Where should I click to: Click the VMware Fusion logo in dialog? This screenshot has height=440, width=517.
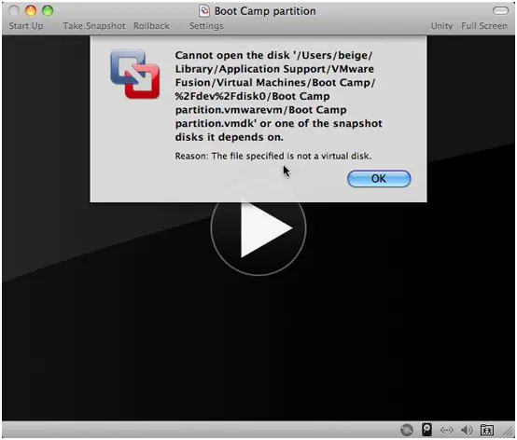tap(135, 74)
